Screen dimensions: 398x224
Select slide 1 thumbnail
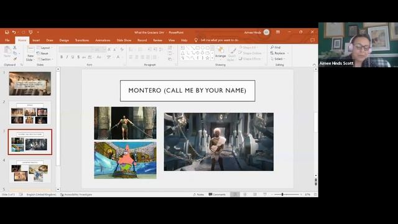pos(30,83)
